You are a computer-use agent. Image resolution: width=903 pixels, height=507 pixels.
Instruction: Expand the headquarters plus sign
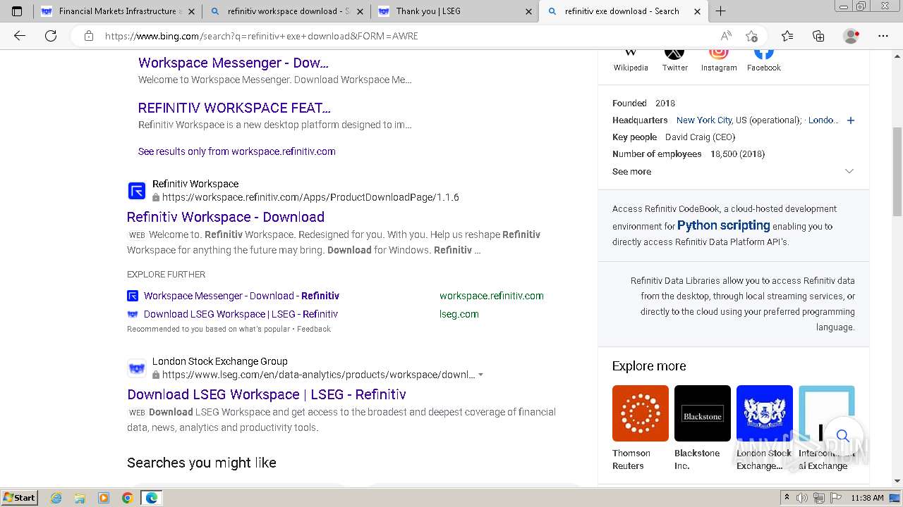[x=851, y=120]
